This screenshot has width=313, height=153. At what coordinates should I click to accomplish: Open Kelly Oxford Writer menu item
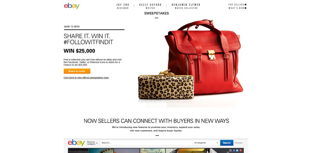tap(150, 6)
